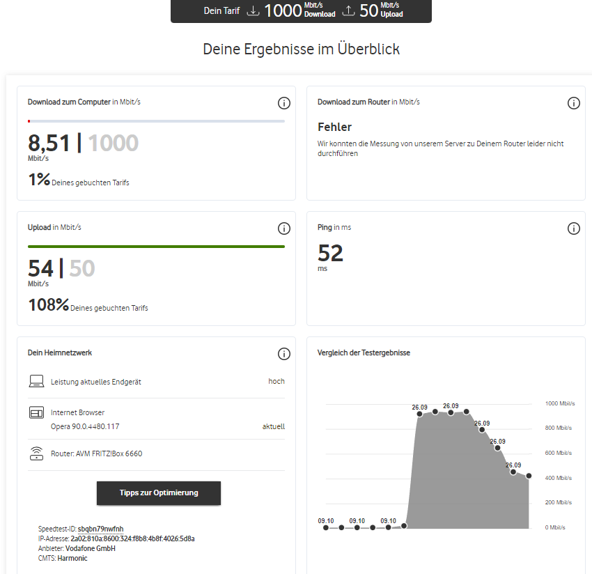Click the Upload card info icon
Image resolution: width=592 pixels, height=574 pixels.
284,228
